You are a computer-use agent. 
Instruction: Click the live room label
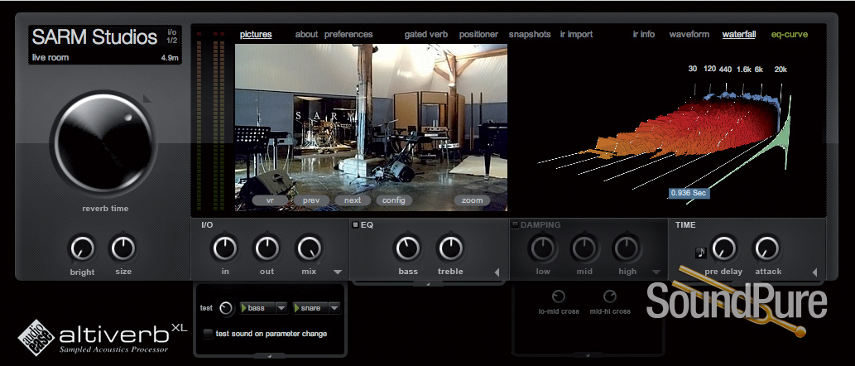pyautogui.click(x=50, y=58)
